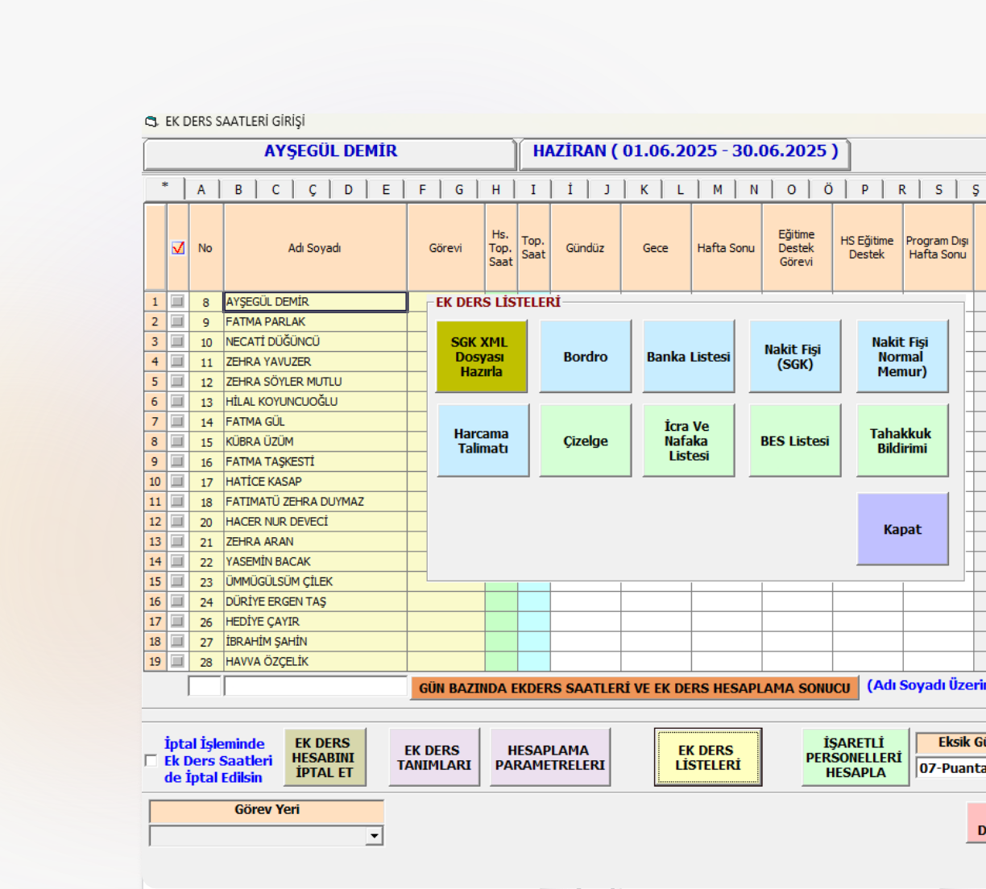The image size is (986, 889).
Task: Open the 07-Puantaj combo box
Action: click(951, 768)
